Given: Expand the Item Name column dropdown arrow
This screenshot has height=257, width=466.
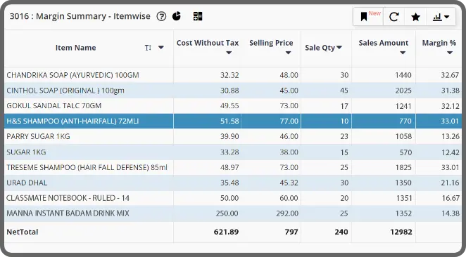Looking at the screenshot, I should click(x=160, y=48).
